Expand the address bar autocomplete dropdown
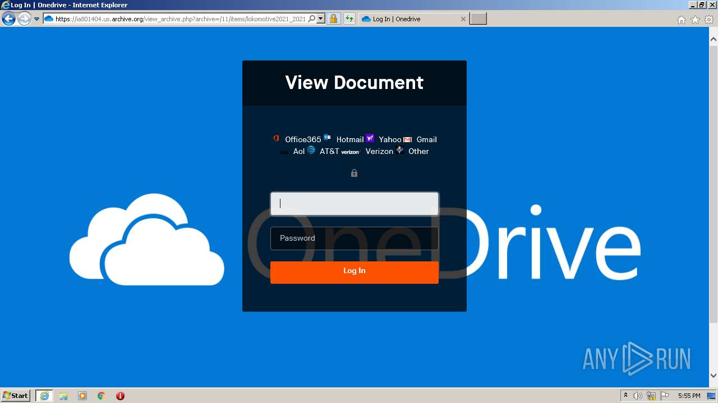Screen dimensions: 718x403 pos(321,19)
